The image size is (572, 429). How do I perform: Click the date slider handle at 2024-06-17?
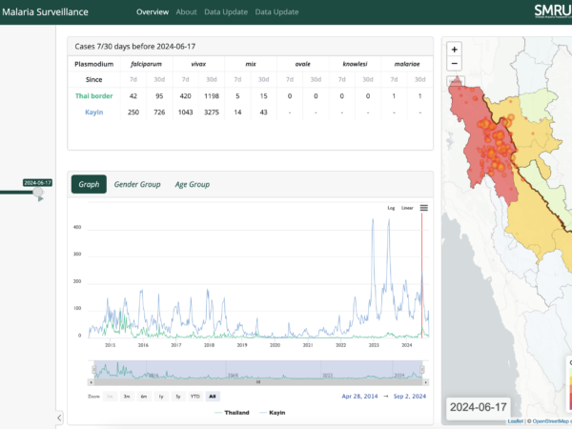[37, 192]
